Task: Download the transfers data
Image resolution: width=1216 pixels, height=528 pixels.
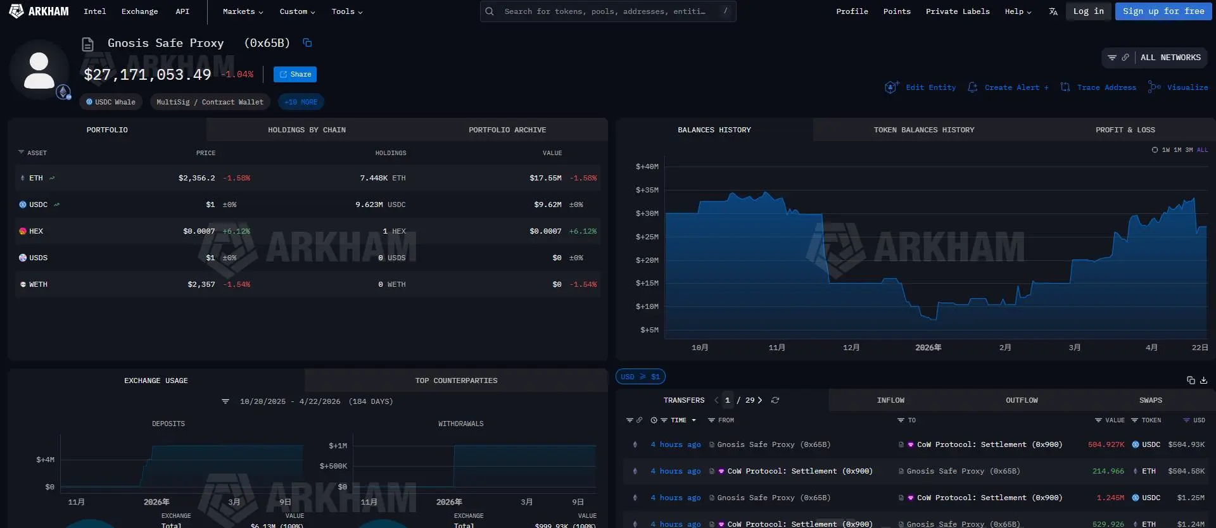Action: (1203, 380)
